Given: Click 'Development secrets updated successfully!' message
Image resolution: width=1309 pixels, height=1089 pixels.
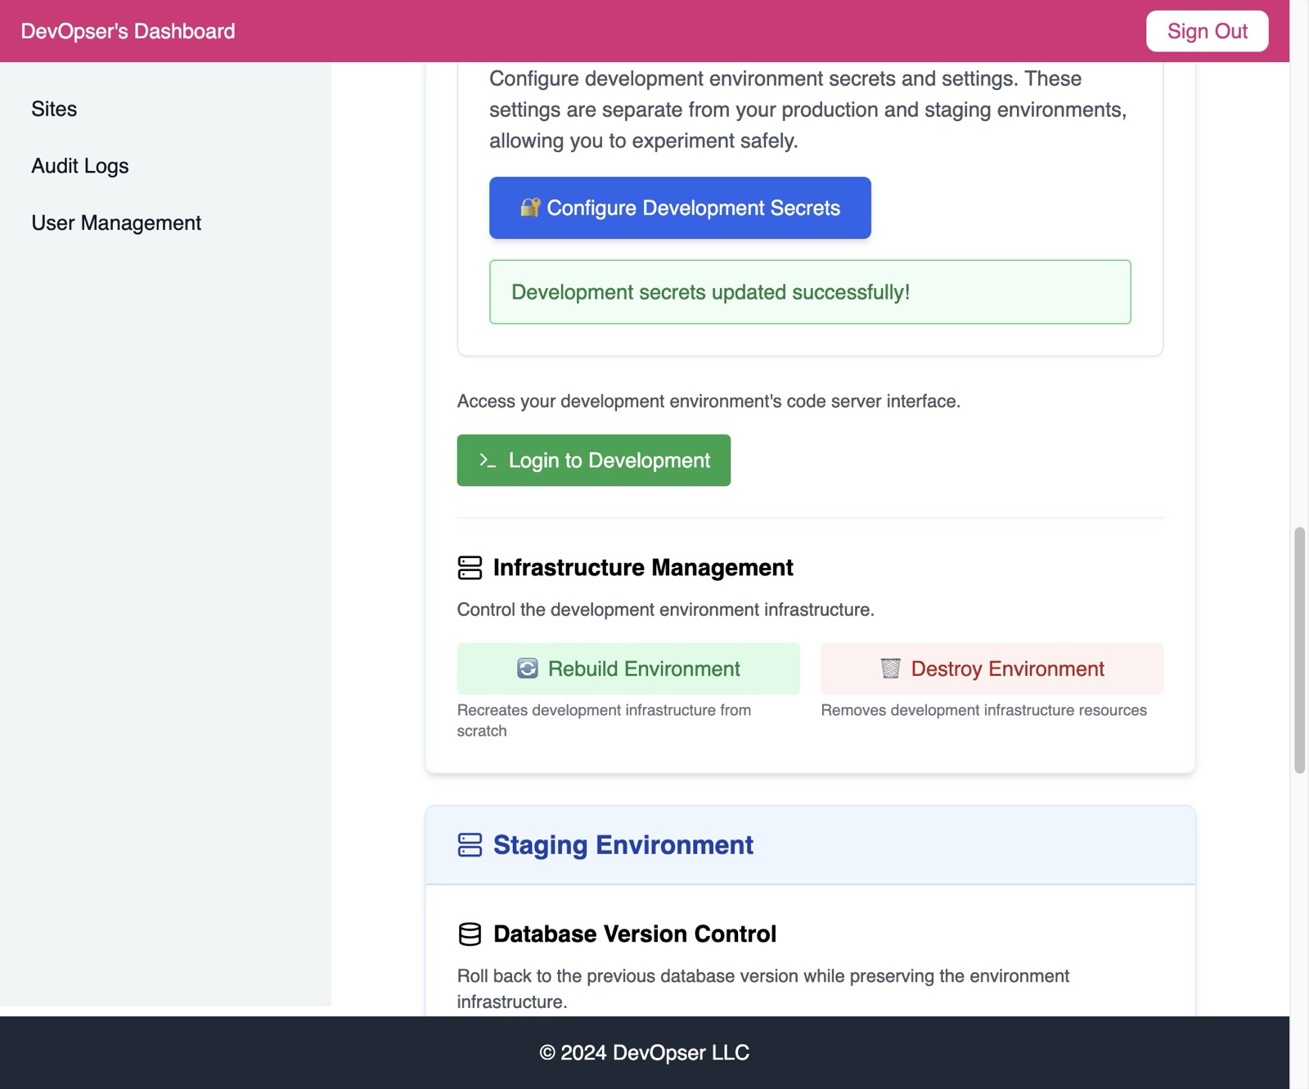Looking at the screenshot, I should [x=810, y=292].
